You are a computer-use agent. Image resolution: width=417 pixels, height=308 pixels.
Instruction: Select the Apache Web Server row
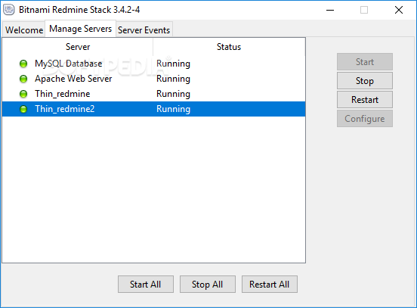point(153,79)
